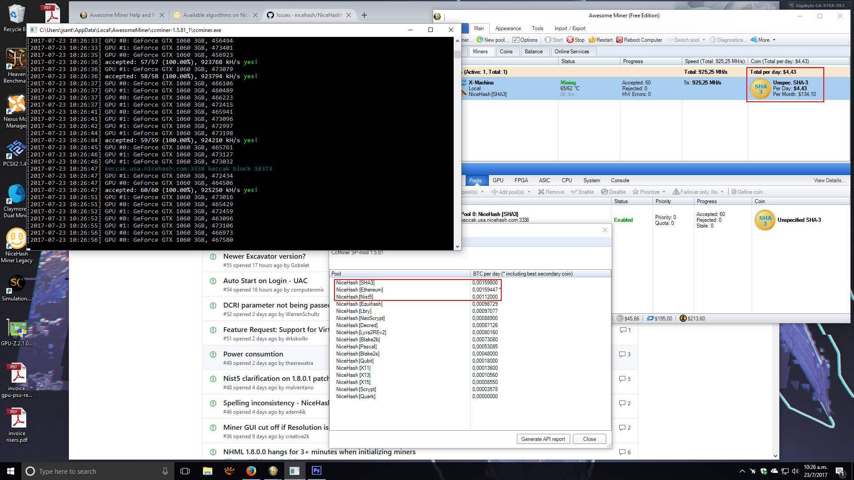
Task: Open Action Center notifications icon
Action: (839, 471)
